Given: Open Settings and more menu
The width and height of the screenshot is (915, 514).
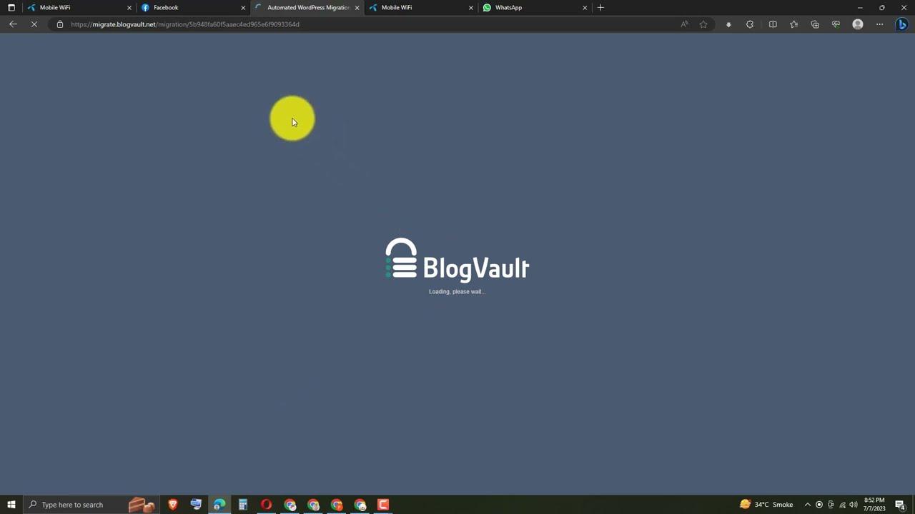Looking at the screenshot, I should (x=879, y=24).
